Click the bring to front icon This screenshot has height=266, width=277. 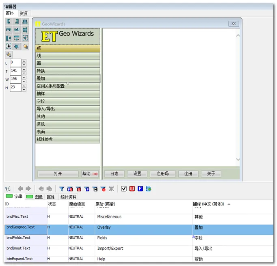25,46
